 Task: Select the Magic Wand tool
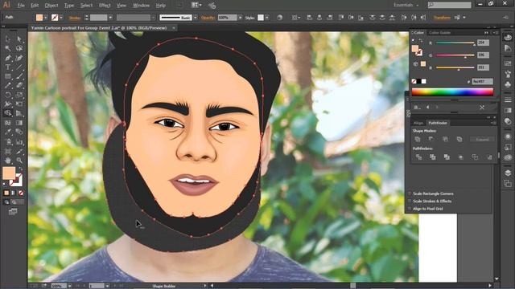pos(7,48)
